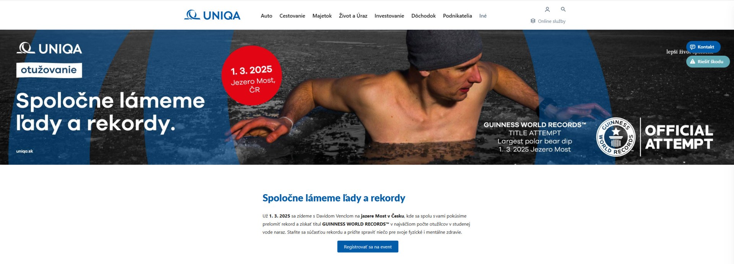Click the Online služby layers icon
The image size is (734, 264).
(x=533, y=21)
